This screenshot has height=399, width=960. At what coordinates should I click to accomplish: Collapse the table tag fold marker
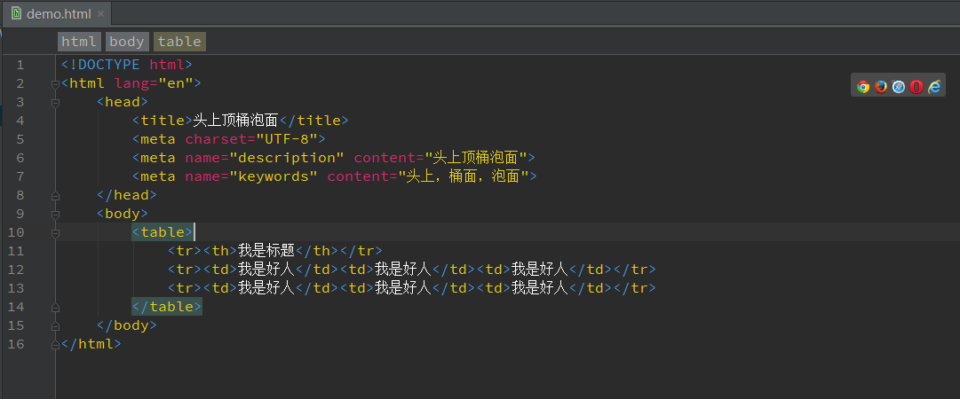pos(56,233)
